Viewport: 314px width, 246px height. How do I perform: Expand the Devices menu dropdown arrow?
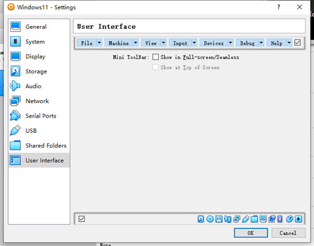230,42
